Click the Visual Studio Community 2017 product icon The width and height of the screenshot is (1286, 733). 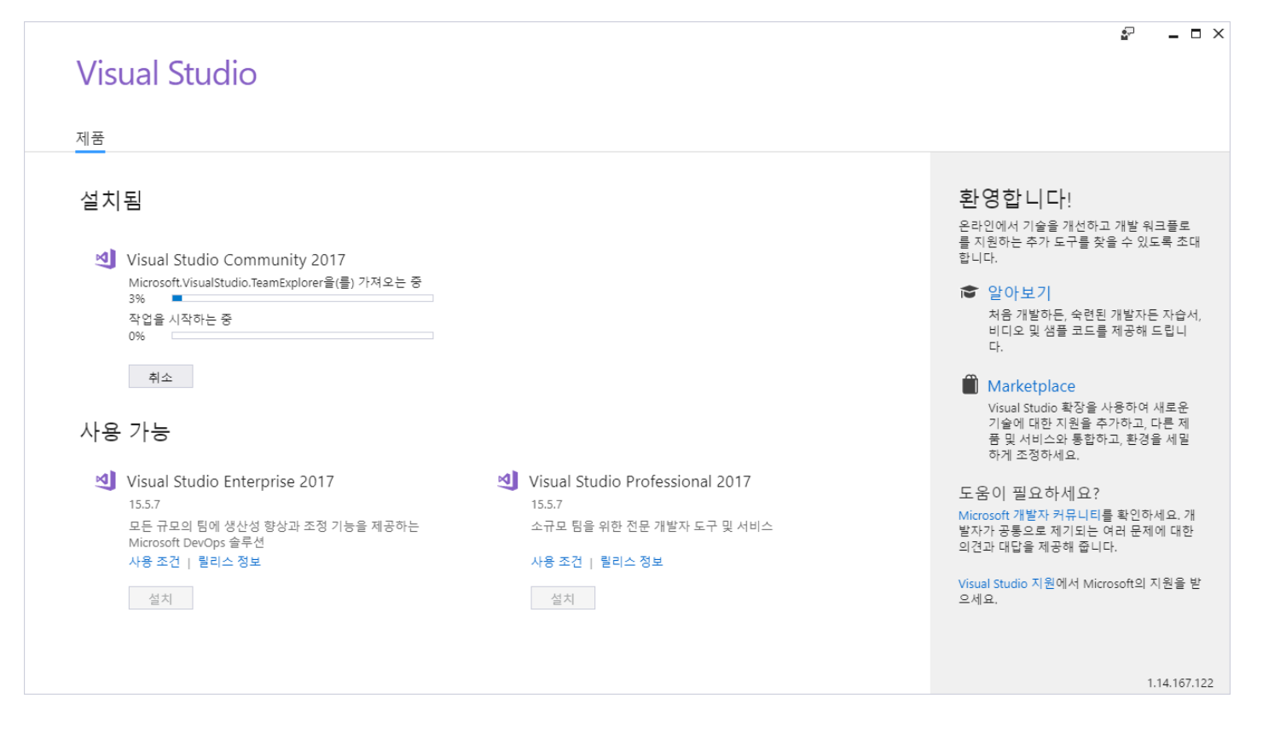(x=104, y=260)
